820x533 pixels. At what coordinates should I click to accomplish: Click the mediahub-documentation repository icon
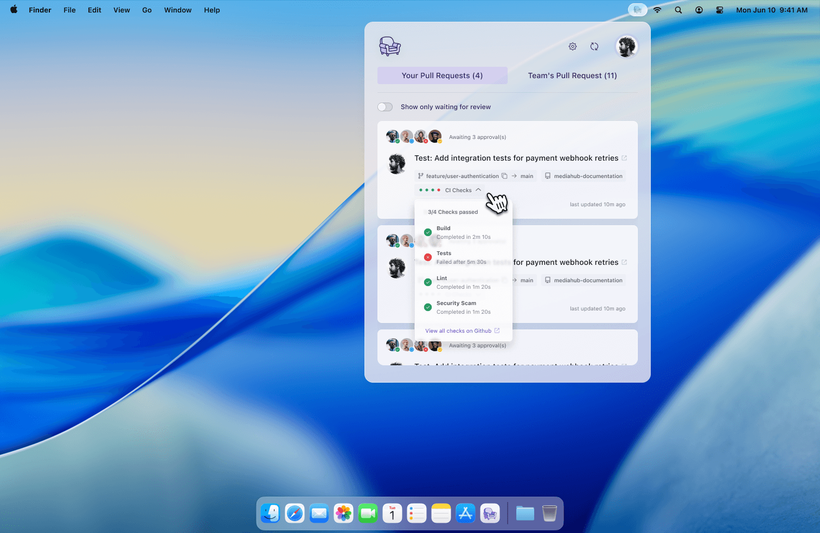pyautogui.click(x=548, y=176)
